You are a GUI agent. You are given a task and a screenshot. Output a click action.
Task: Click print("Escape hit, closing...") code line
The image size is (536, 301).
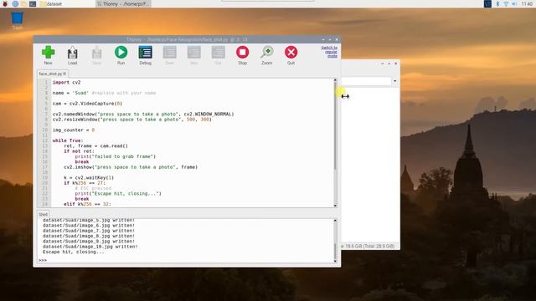[x=118, y=193]
